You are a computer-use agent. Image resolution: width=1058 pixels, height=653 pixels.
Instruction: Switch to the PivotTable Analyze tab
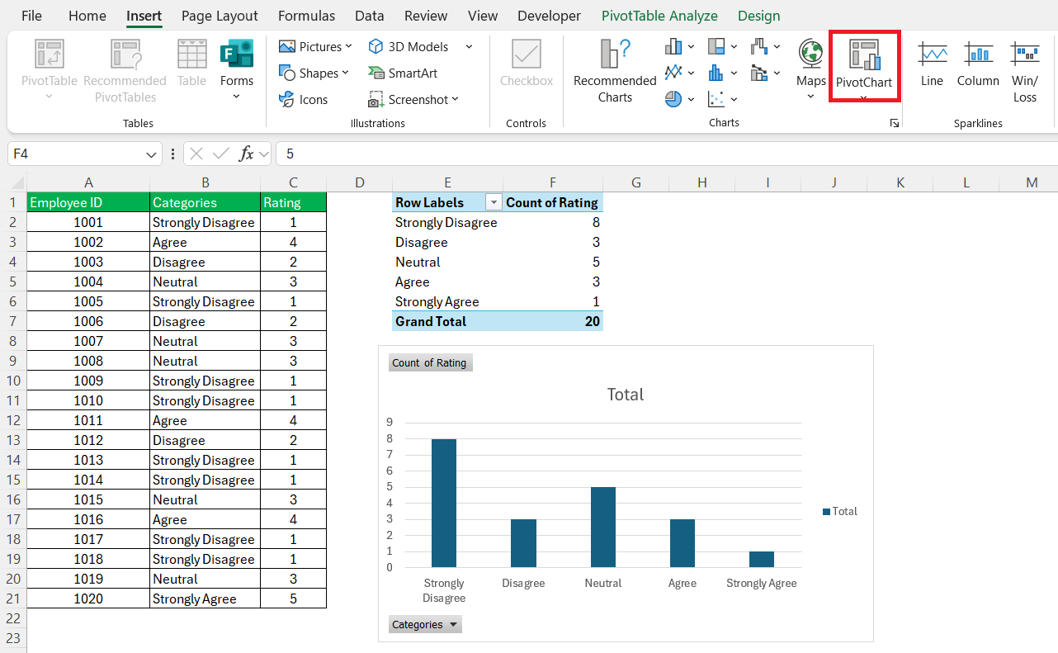coord(659,16)
